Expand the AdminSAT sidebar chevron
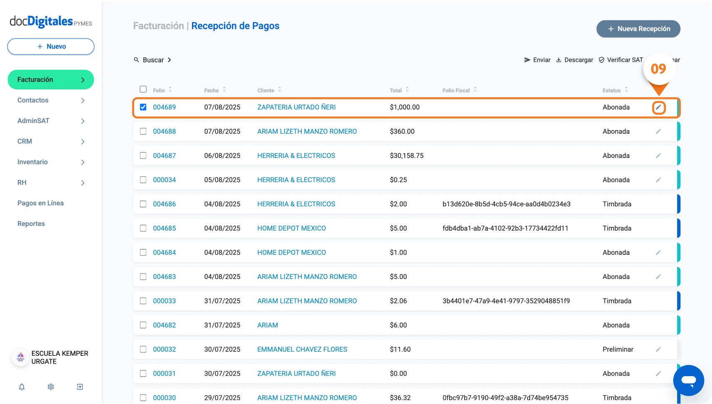 (83, 121)
